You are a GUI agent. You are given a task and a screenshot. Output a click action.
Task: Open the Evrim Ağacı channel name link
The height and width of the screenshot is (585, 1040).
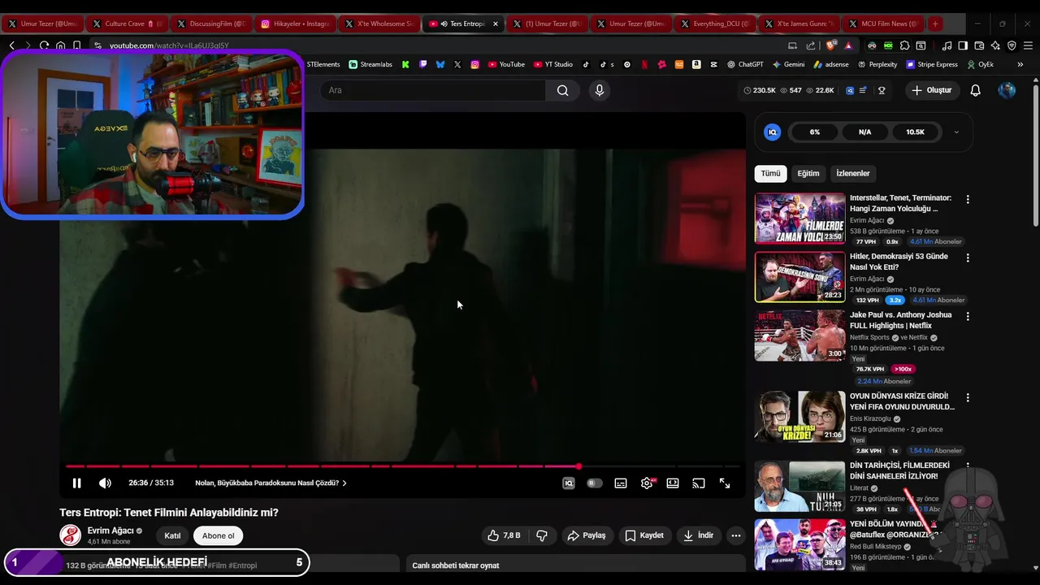(110, 531)
